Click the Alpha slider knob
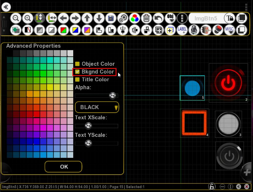Screen dimensions: 253x192 tap(113, 96)
